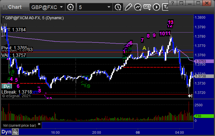
Task: Open the symbol settings gear menu
Action: [x=70, y=7]
